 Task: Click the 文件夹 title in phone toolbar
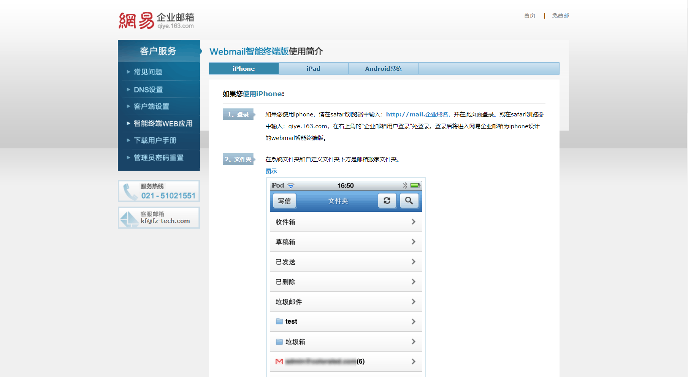tap(338, 201)
